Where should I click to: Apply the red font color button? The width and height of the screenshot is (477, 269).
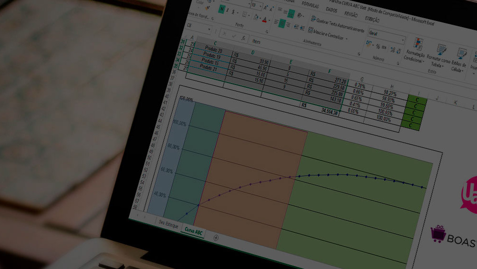[265, 20]
